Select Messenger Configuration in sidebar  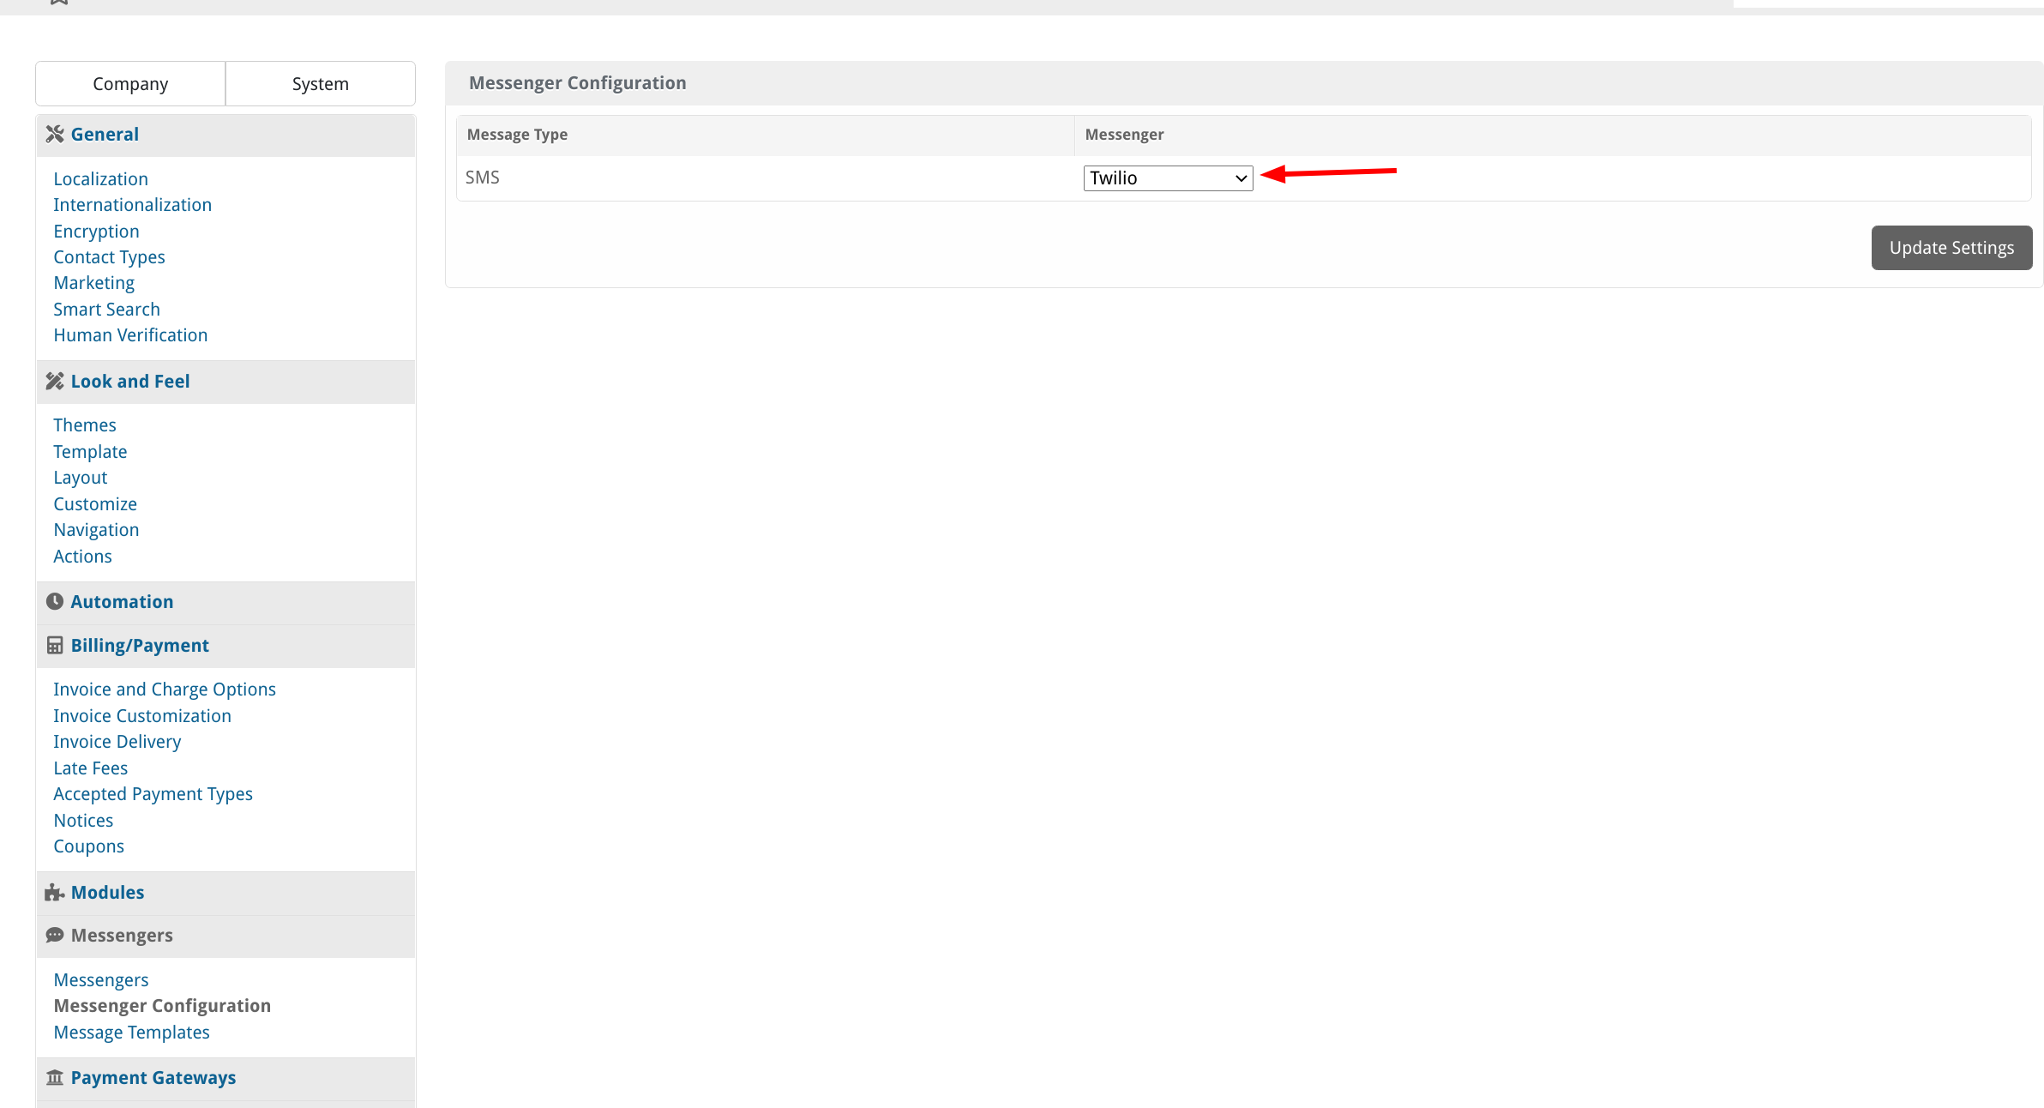[162, 1005]
